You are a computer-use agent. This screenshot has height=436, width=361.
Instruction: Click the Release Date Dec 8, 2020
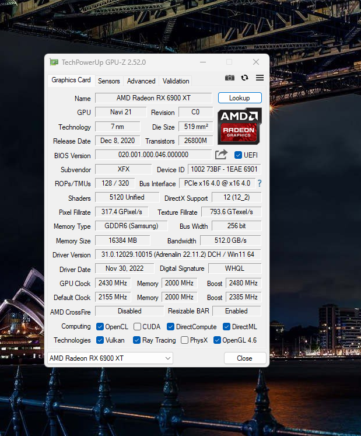point(118,141)
